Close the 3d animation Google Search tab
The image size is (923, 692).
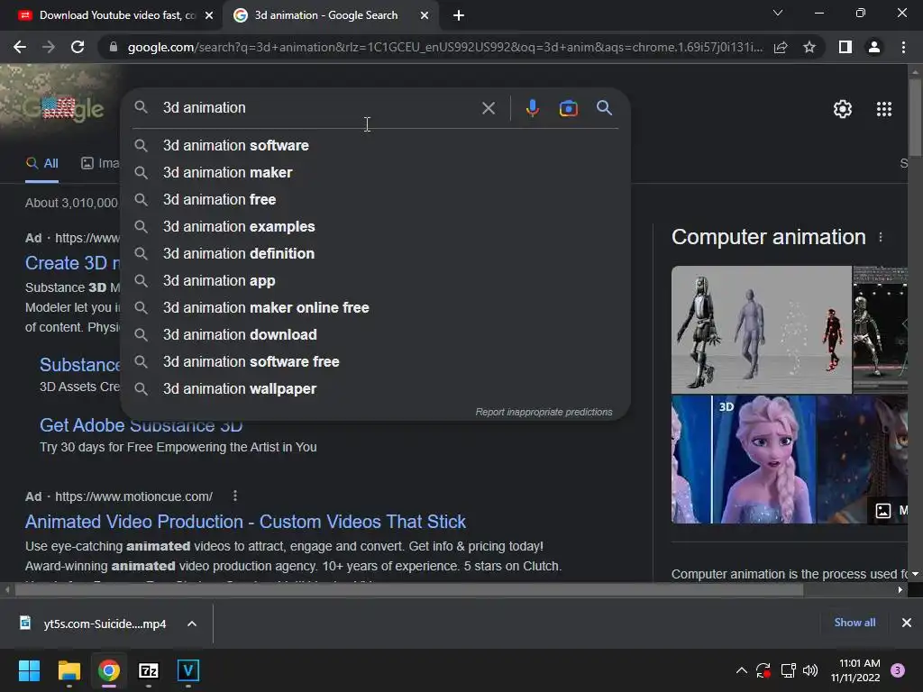click(425, 15)
